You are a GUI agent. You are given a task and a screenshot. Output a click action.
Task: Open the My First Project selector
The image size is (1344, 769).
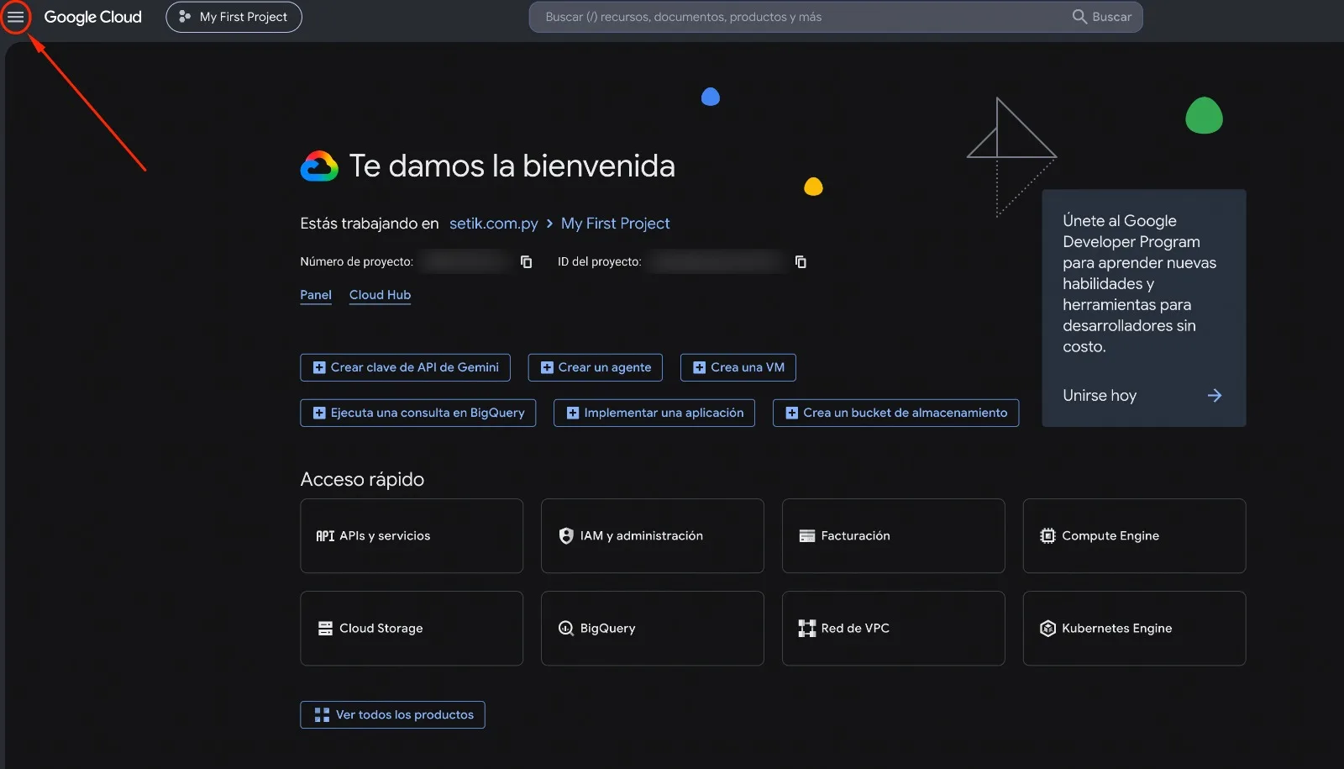(x=234, y=17)
